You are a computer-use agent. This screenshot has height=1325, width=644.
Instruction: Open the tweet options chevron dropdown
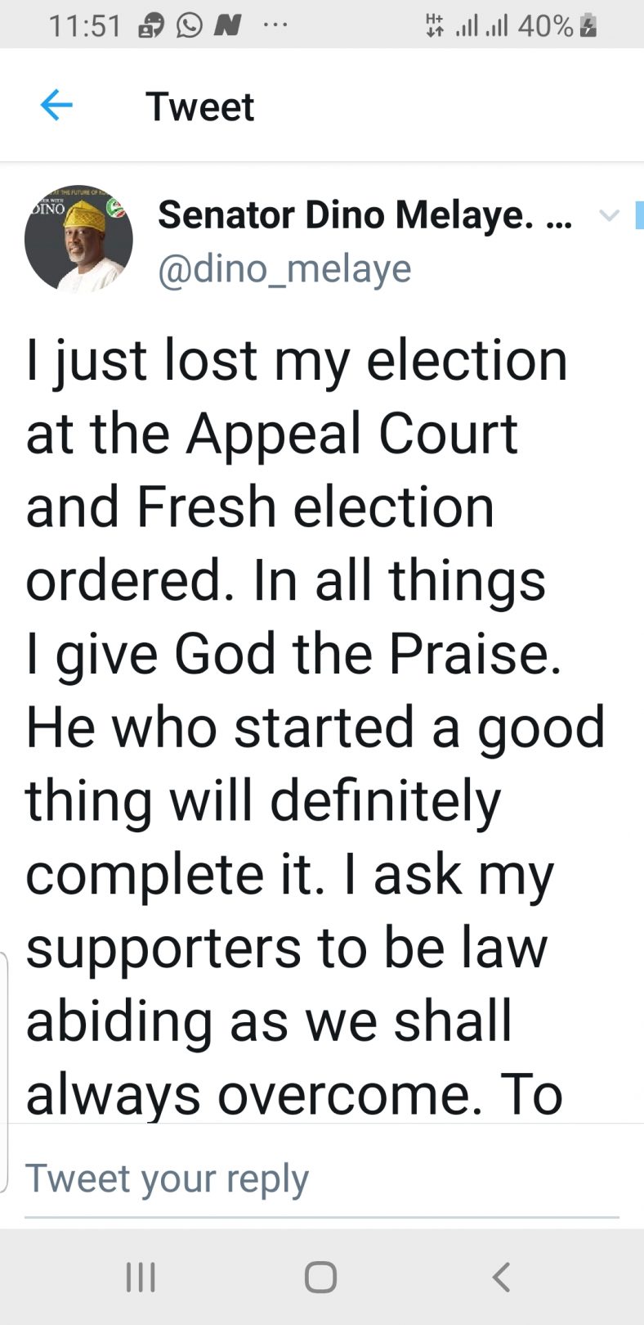coord(609,216)
